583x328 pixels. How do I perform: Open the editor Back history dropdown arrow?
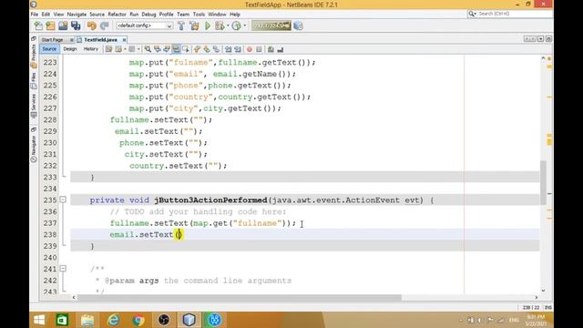coord(125,49)
